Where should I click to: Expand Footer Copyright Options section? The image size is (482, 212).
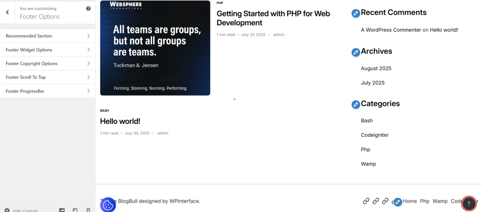tap(48, 63)
